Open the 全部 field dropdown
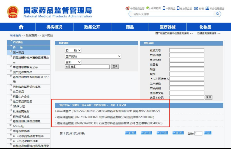Viewport: 231px width, 149px height. [73, 62]
